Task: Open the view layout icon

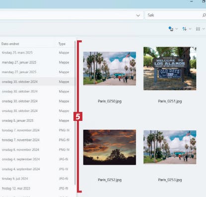Action: click(198, 29)
